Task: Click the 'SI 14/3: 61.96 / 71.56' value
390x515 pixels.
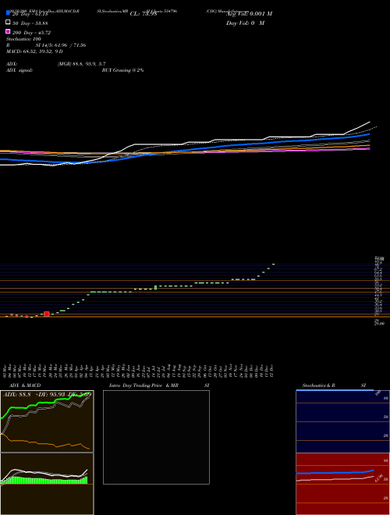Action: pos(61,45)
